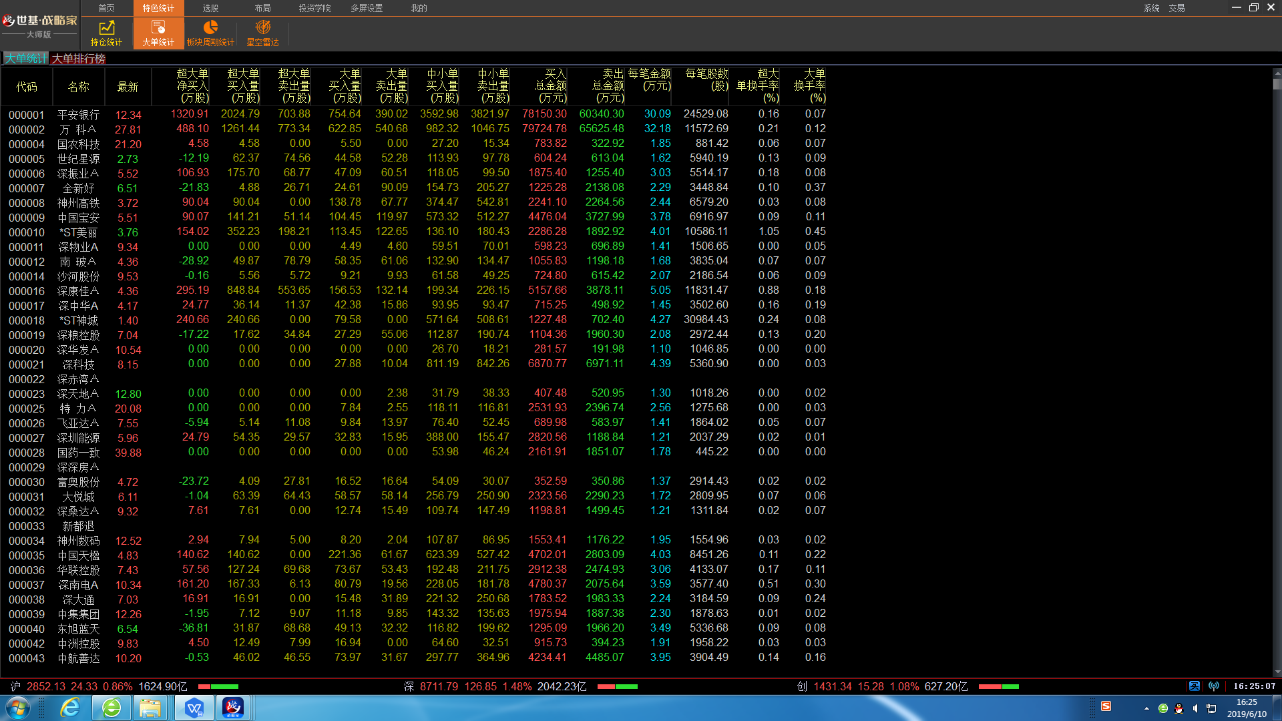The height and width of the screenshot is (721, 1282).
Task: Sort by 每笔金额 column header
Action: [650, 79]
